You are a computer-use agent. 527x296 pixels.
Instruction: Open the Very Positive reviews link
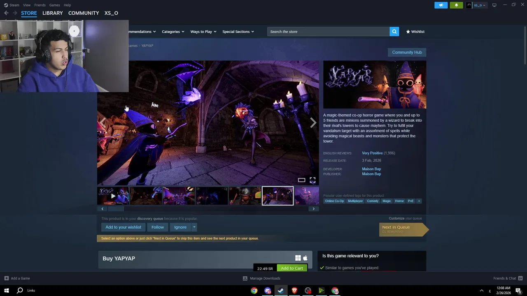(372, 153)
